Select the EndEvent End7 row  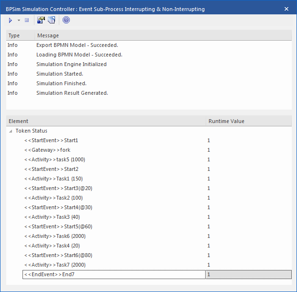coord(49,274)
